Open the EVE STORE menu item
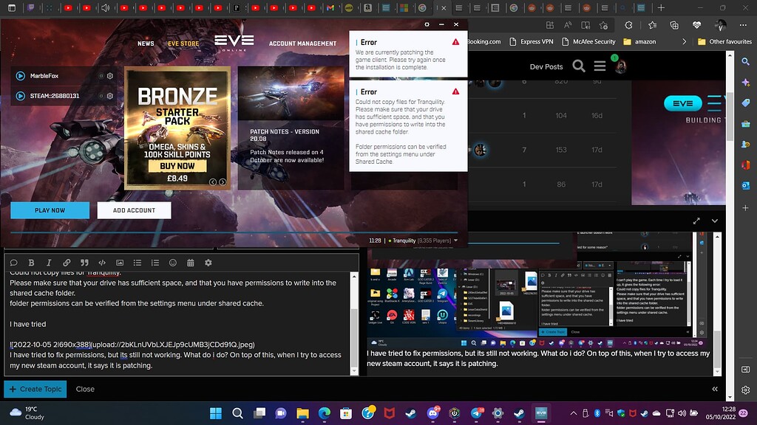The image size is (757, 425). point(183,43)
